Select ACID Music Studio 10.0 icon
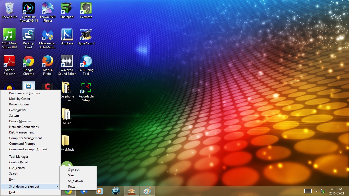This screenshot has width=349, height=196. [x=9, y=39]
